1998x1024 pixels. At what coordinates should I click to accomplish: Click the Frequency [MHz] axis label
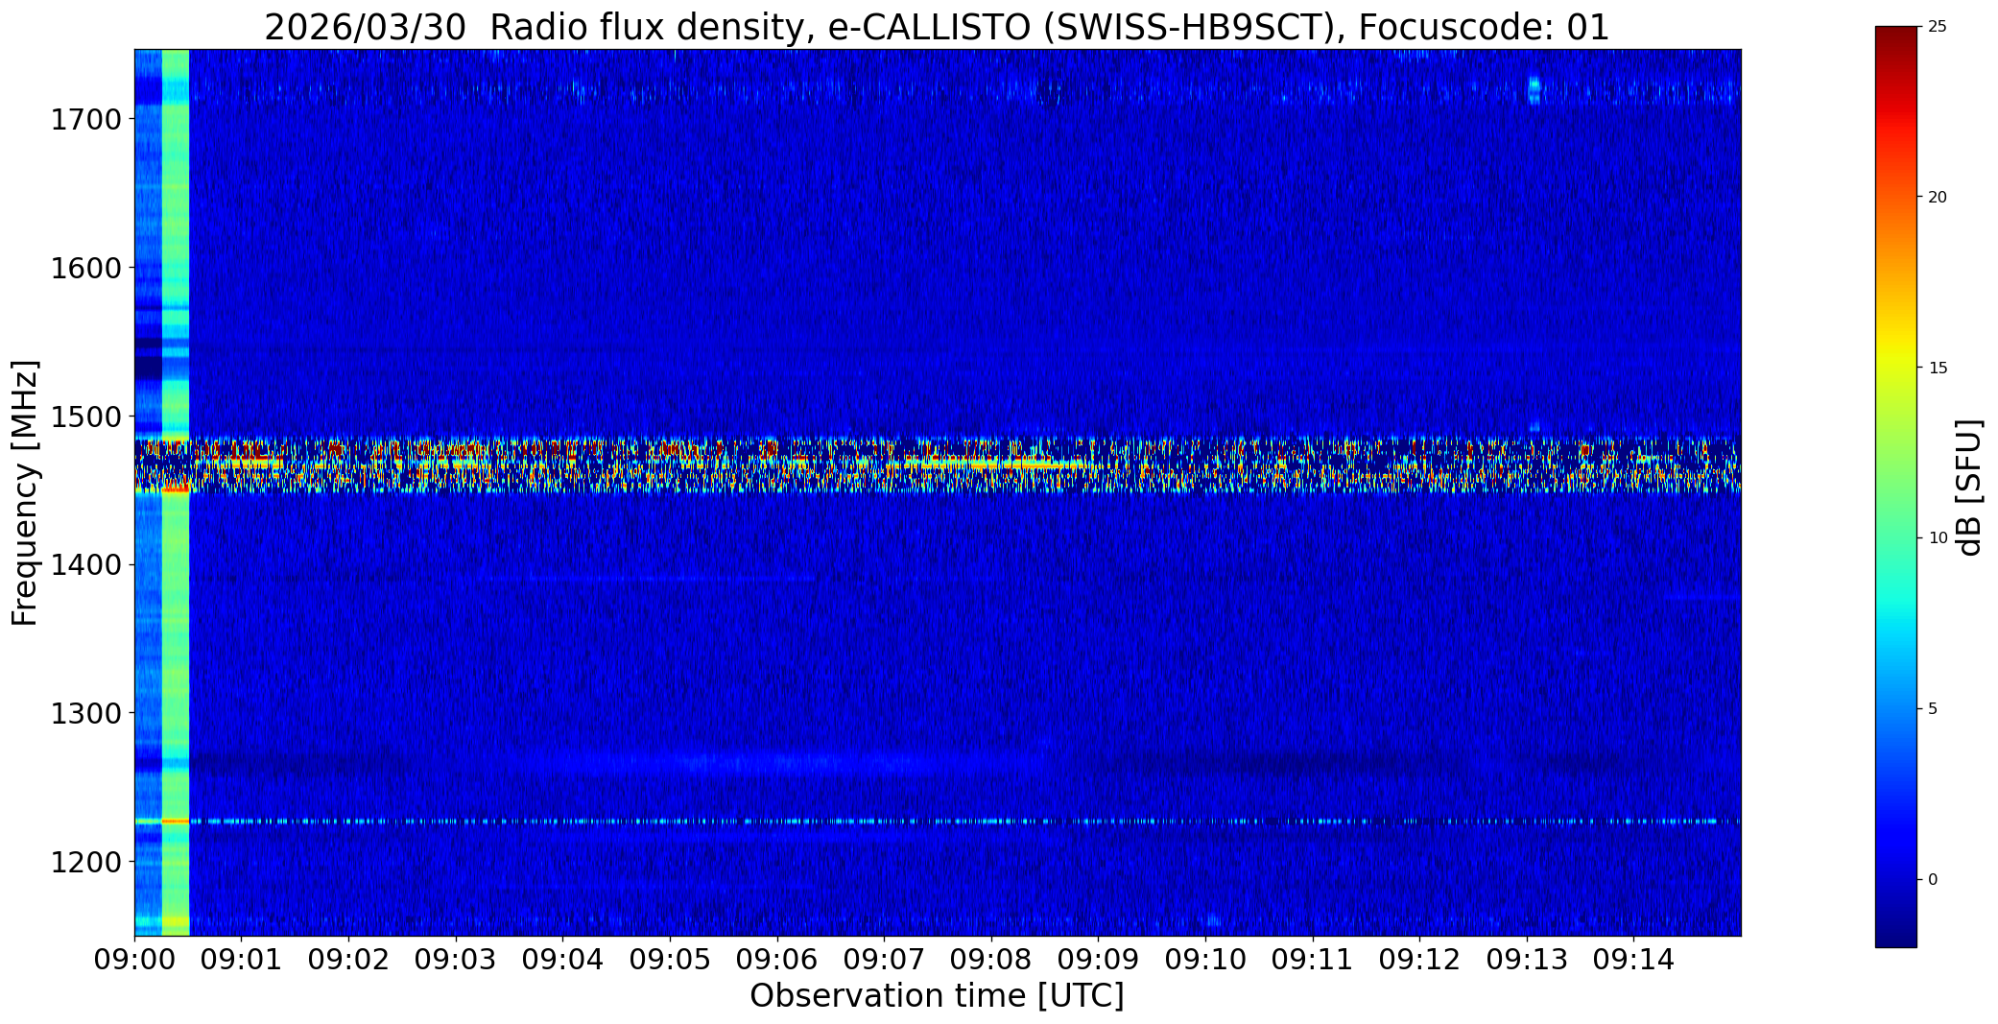[x=25, y=492]
